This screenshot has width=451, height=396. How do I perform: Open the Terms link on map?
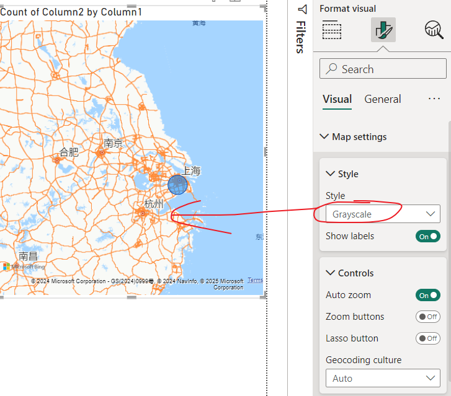(255, 280)
